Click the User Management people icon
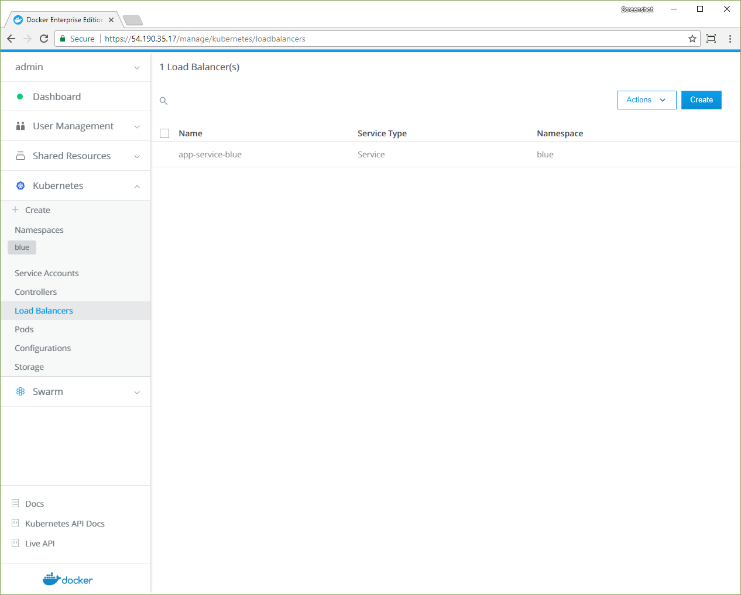 (x=20, y=126)
